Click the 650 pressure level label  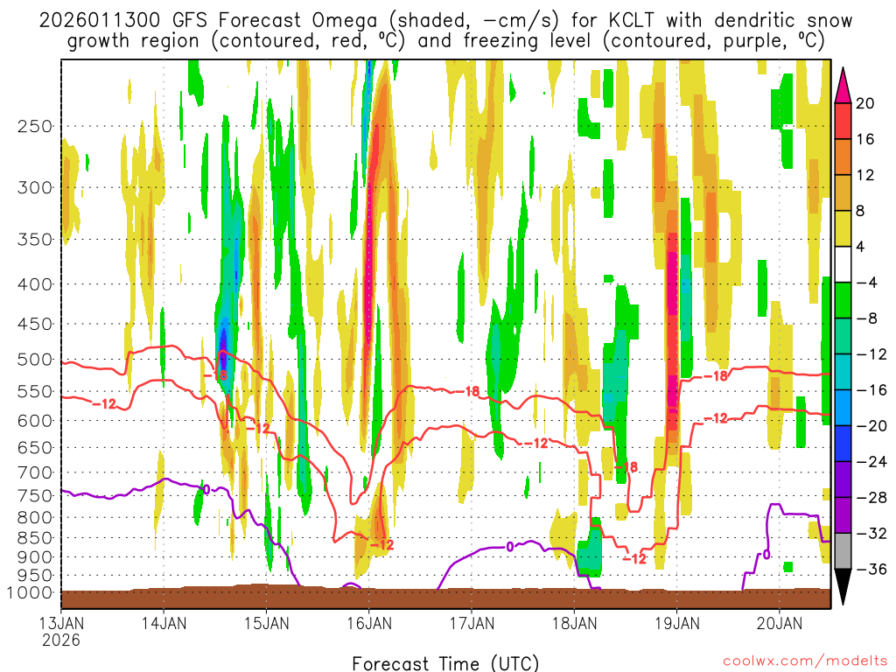point(35,447)
